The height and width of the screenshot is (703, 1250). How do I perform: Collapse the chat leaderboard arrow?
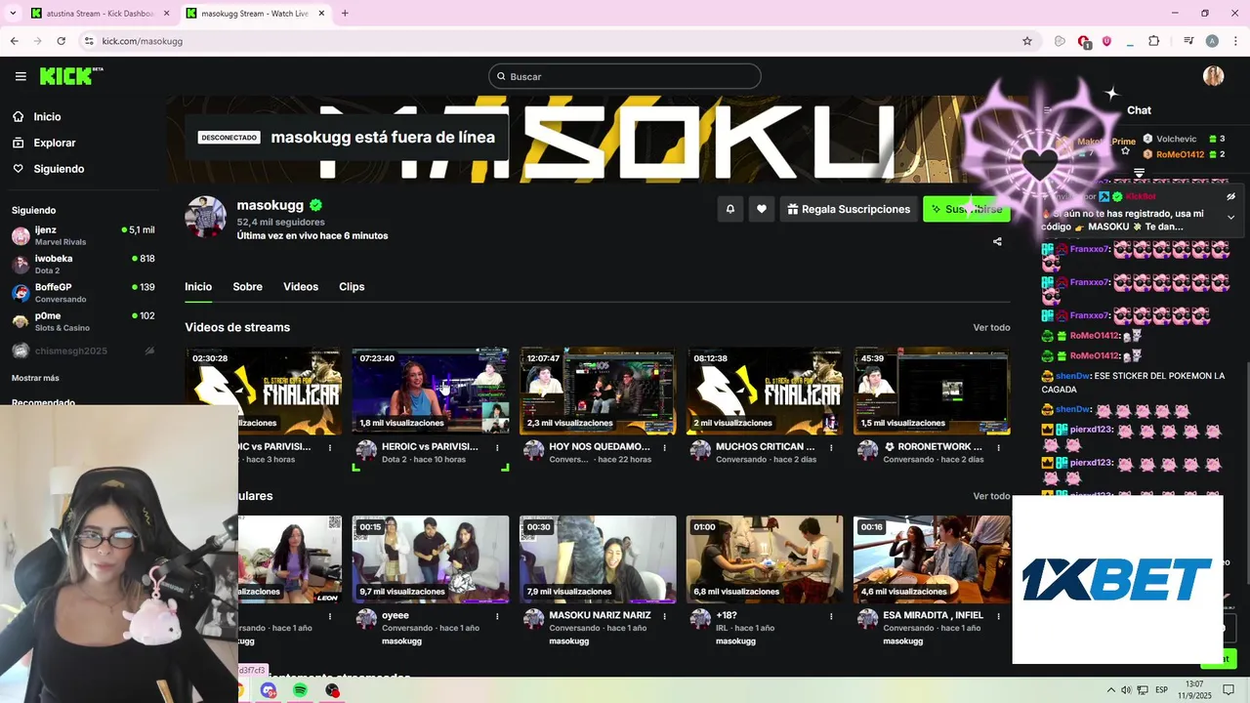pos(1139,173)
